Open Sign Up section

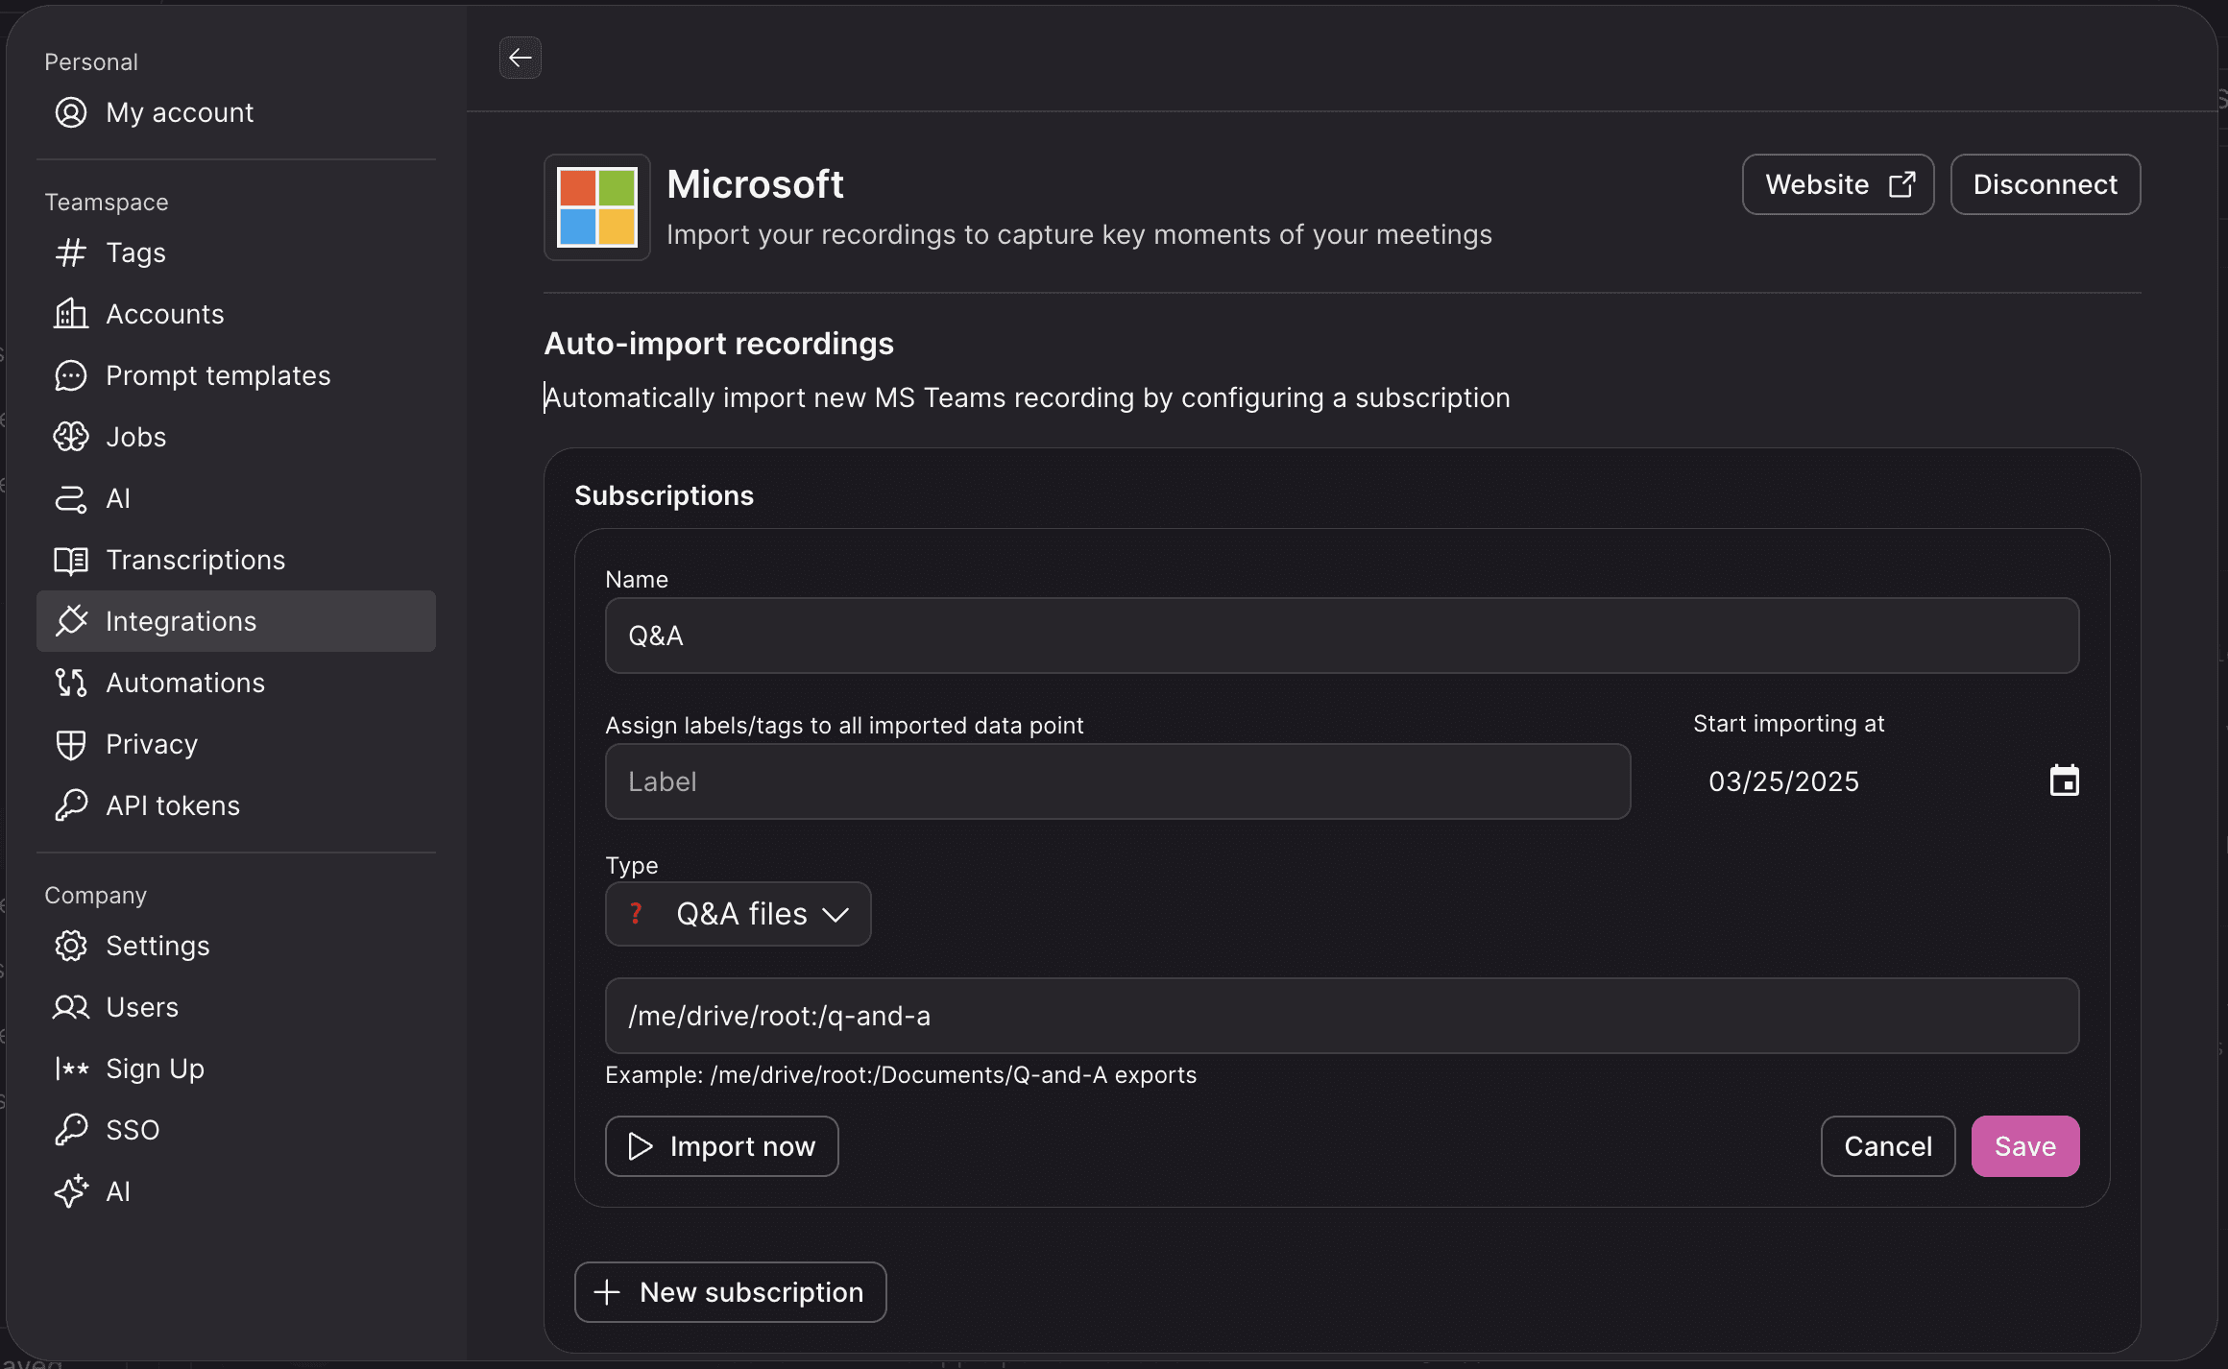click(x=236, y=1069)
